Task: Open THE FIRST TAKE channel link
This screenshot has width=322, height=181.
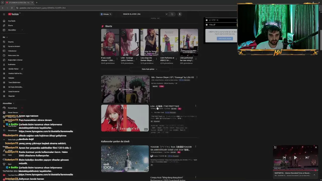Action: [x=159, y=113]
